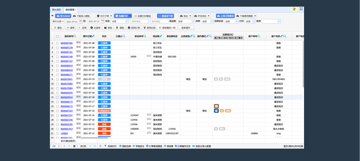The height and width of the screenshot is (161, 360).
Task: Toggle fullscreen with the expand arrows icon
Action: click(301, 9)
